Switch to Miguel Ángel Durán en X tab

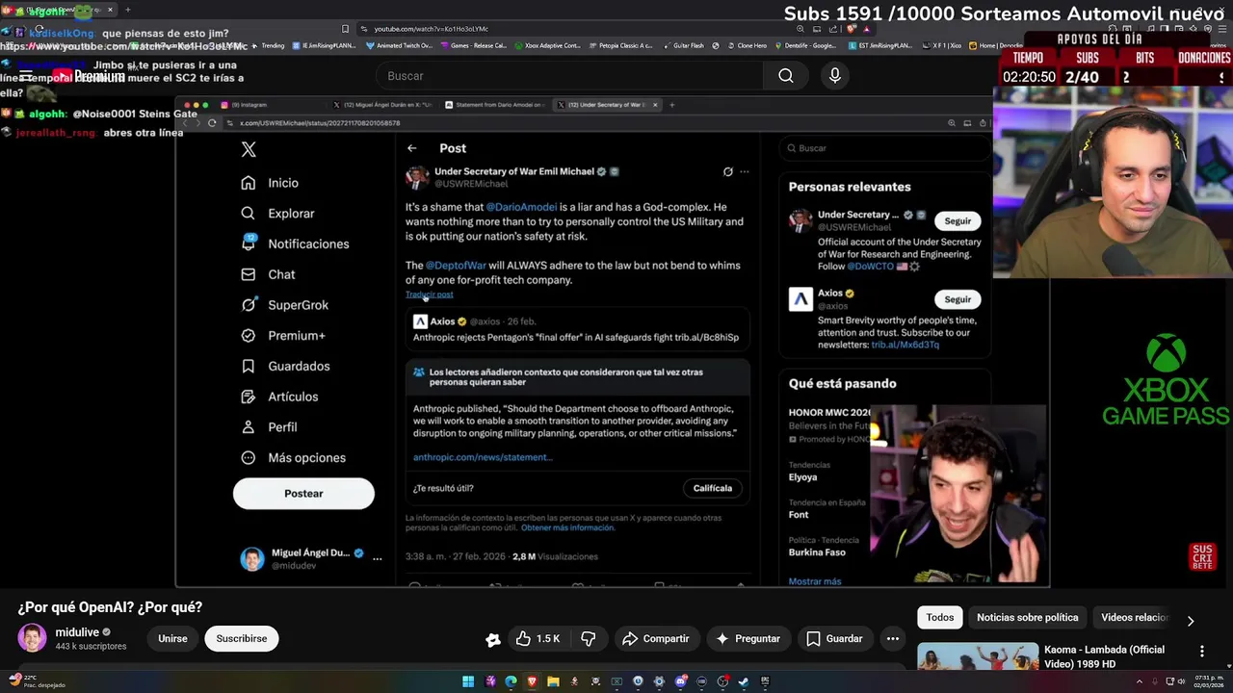click(x=382, y=105)
